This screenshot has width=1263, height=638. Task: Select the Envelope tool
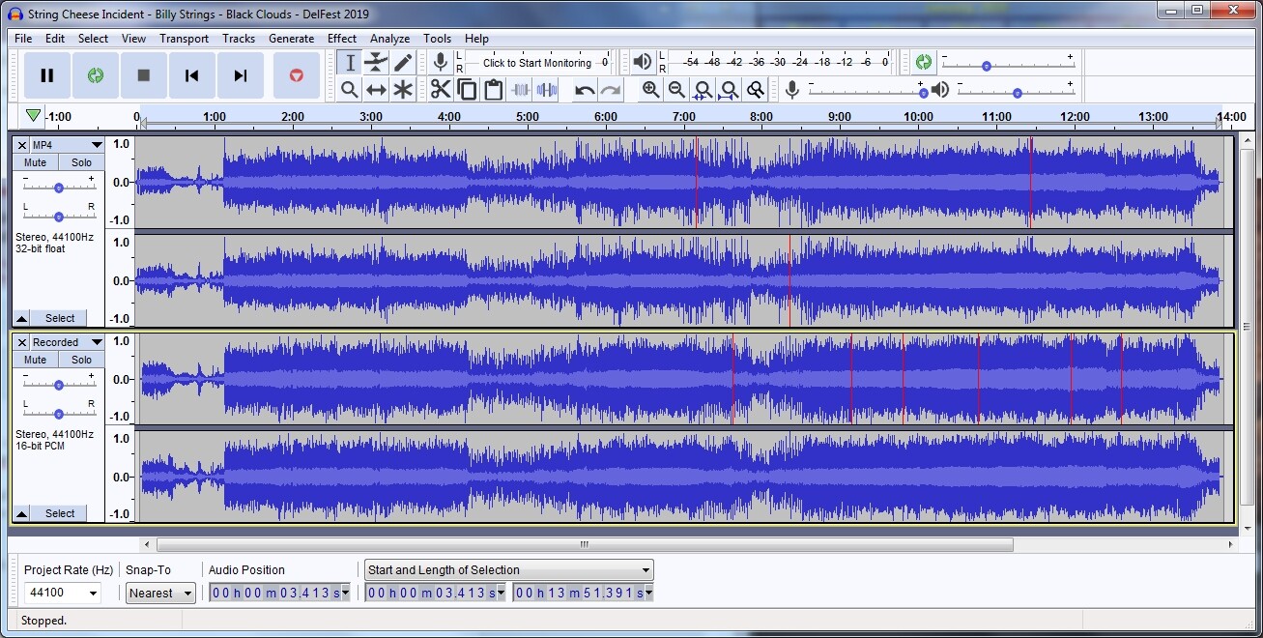376,63
